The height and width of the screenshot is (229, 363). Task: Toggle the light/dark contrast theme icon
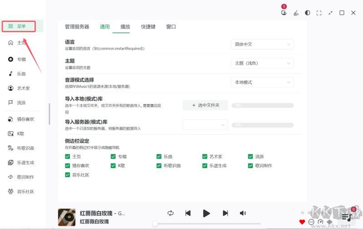308,13
